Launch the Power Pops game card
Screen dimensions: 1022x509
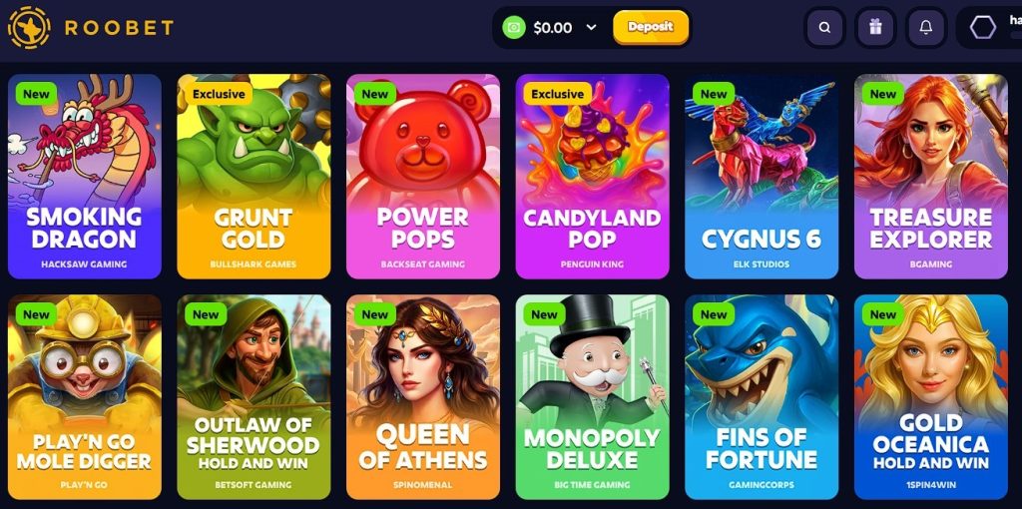[423, 176]
